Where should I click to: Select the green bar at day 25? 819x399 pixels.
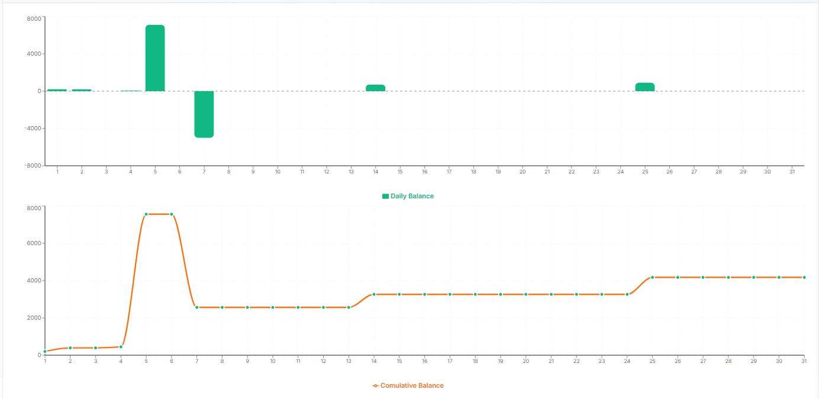[x=645, y=87]
